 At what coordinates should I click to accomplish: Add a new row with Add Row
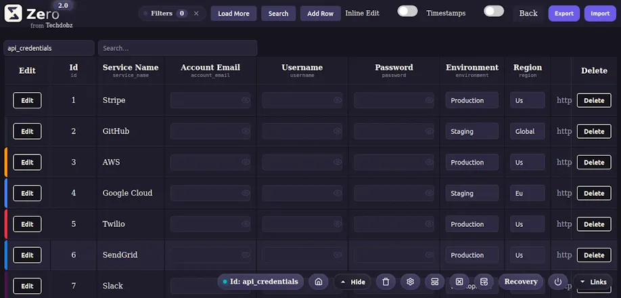click(321, 14)
